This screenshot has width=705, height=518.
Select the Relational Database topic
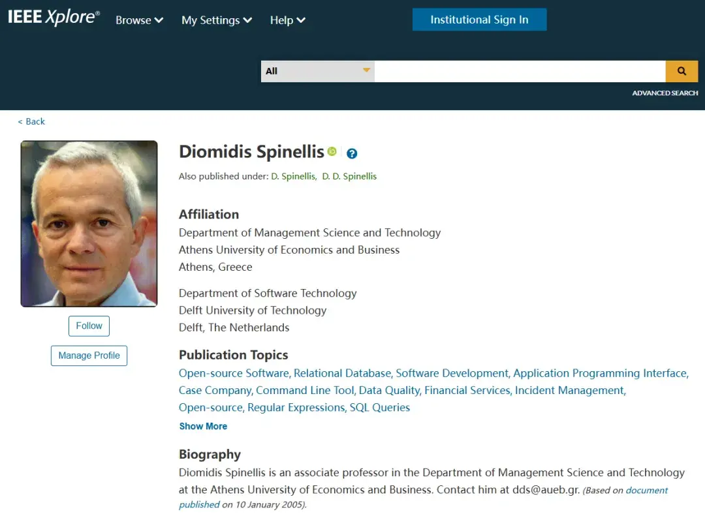(x=342, y=373)
